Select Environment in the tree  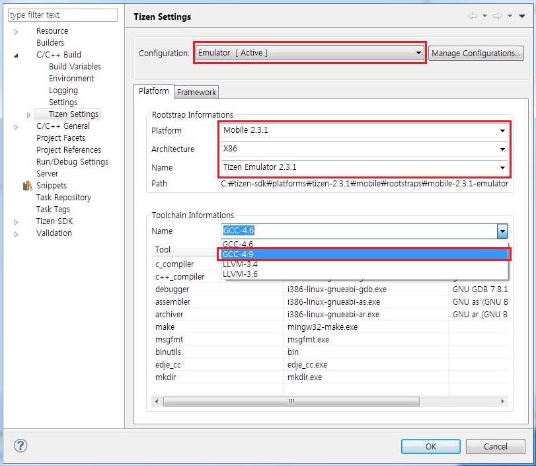(71, 78)
